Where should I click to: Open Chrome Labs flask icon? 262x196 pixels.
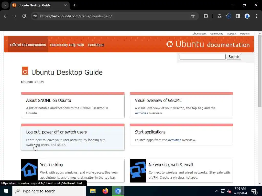pyautogui.click(x=219, y=16)
